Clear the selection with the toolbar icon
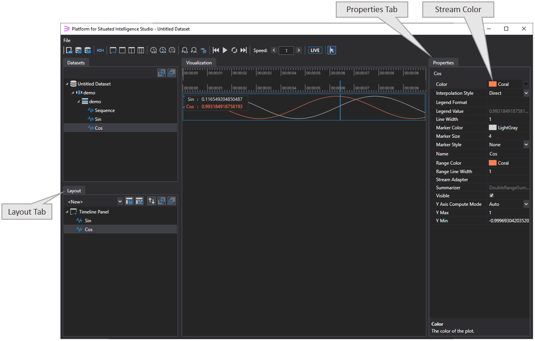This screenshot has height=341, width=535. pyautogui.click(x=203, y=50)
